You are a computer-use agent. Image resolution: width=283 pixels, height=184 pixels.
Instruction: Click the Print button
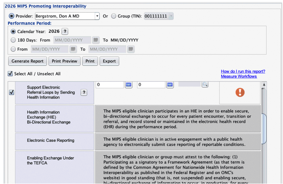(90, 61)
